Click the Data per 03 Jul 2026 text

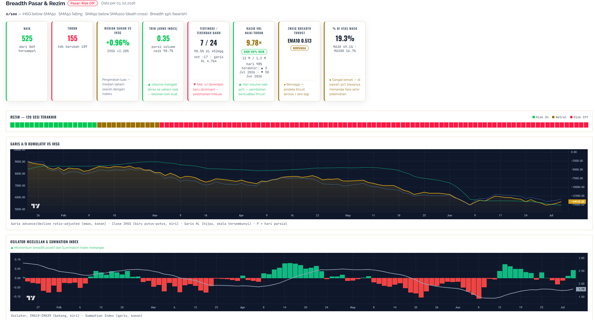118,3
